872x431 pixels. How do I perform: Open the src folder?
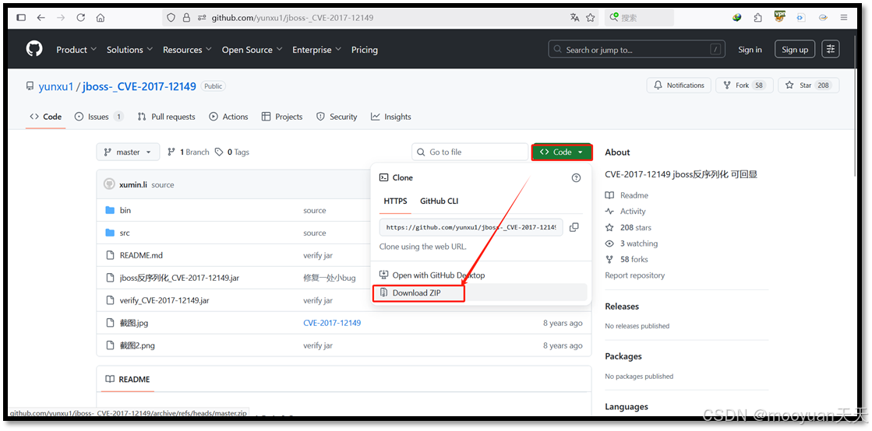click(x=125, y=233)
